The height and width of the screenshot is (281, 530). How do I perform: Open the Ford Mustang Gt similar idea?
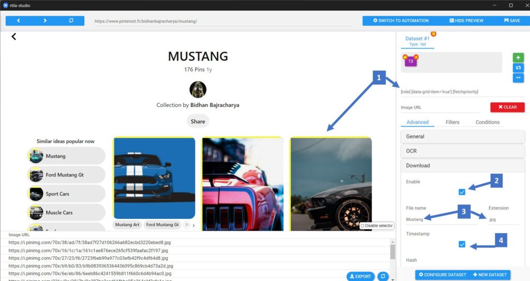pyautogui.click(x=66, y=175)
